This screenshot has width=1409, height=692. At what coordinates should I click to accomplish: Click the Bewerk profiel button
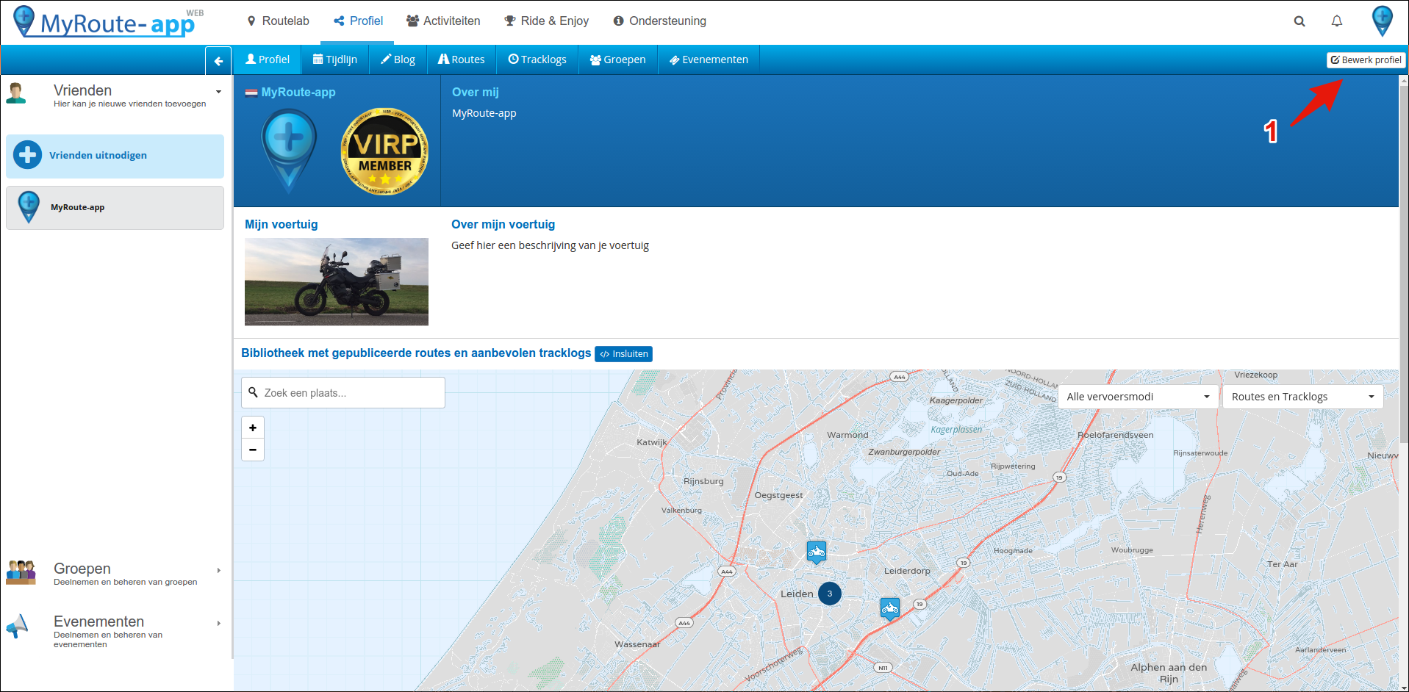(x=1366, y=60)
